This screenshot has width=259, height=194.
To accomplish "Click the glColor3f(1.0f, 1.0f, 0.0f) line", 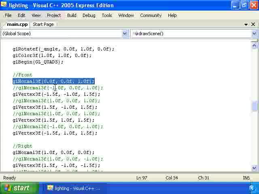I will [x=52, y=55].
